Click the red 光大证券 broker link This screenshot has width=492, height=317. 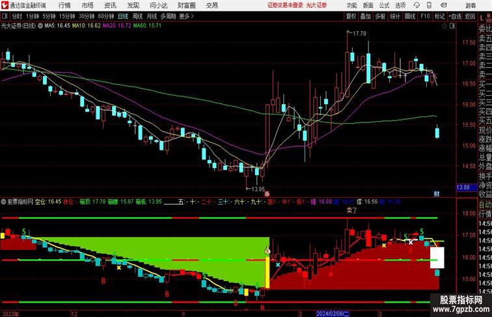[316, 5]
